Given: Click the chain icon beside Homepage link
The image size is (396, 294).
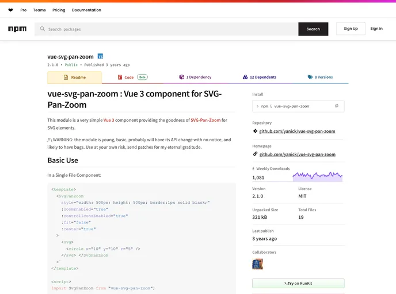Looking at the screenshot, I should [255, 154].
